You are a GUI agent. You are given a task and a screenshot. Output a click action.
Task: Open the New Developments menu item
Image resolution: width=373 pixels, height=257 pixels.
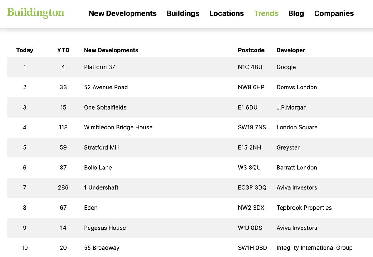(x=123, y=13)
